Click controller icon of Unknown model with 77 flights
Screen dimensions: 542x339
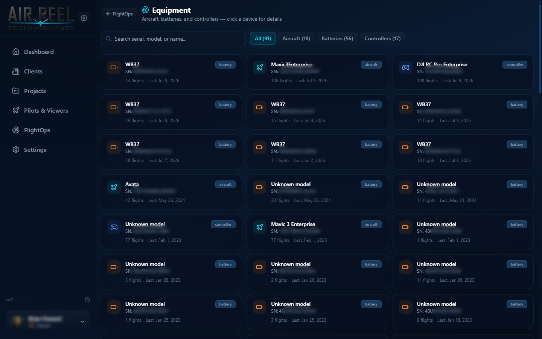pos(114,227)
